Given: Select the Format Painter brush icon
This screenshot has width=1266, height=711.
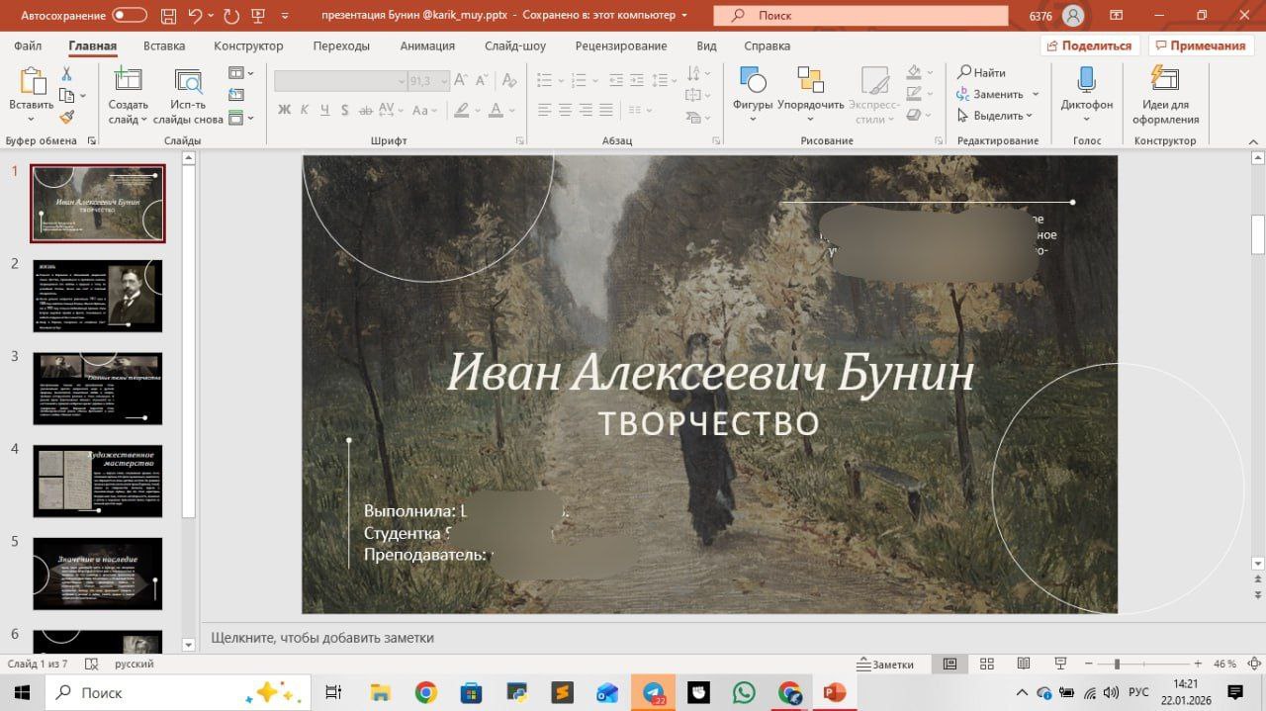Looking at the screenshot, I should click(x=66, y=117).
